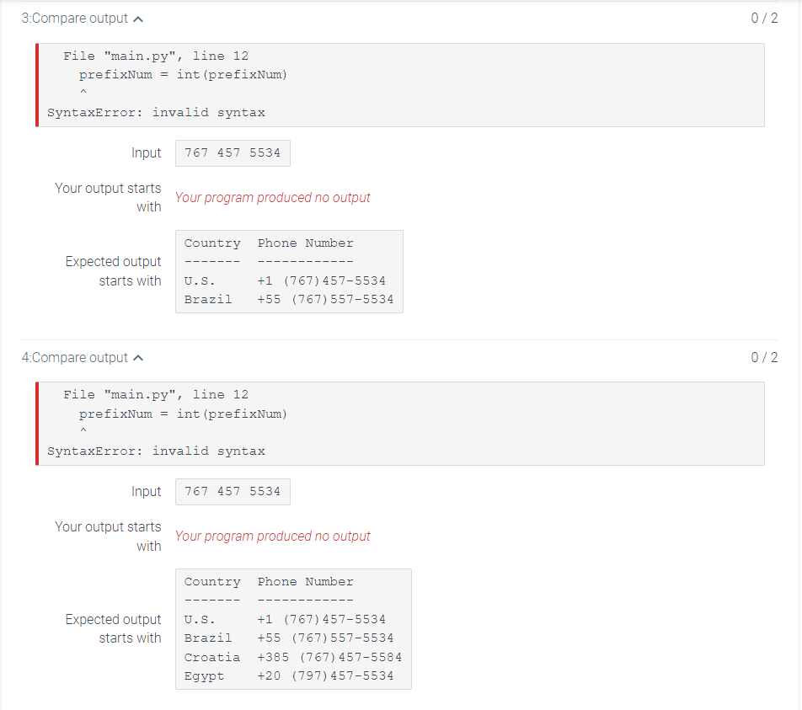Select the Input field showing 767 457 5534 in test 4
The height and width of the screenshot is (710, 802).
pyautogui.click(x=233, y=491)
